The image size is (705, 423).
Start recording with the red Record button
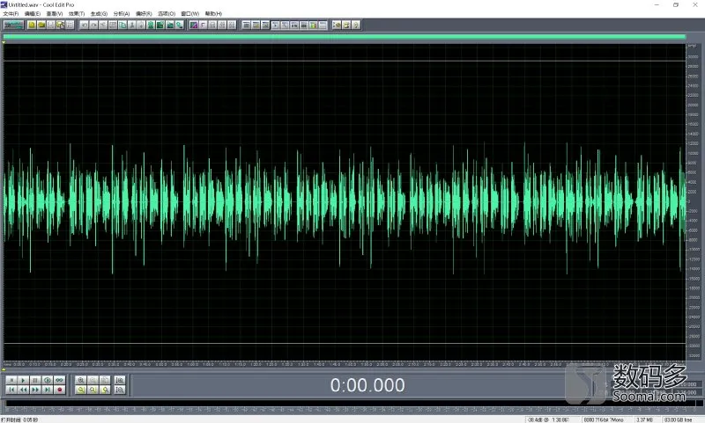coord(59,390)
